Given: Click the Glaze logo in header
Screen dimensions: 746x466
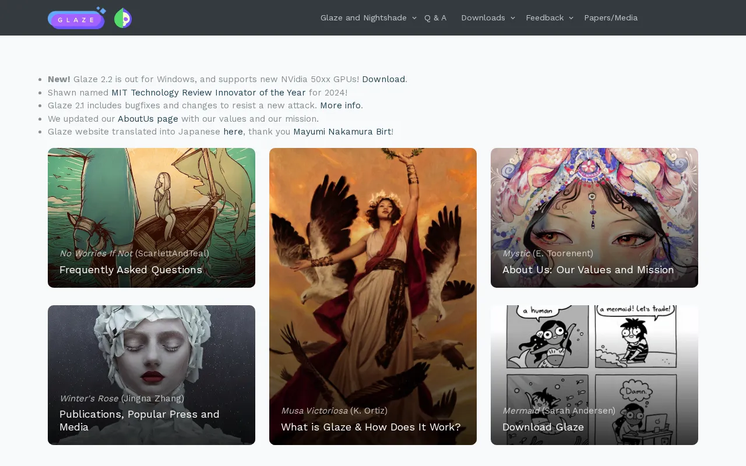Looking at the screenshot, I should tap(76, 18).
